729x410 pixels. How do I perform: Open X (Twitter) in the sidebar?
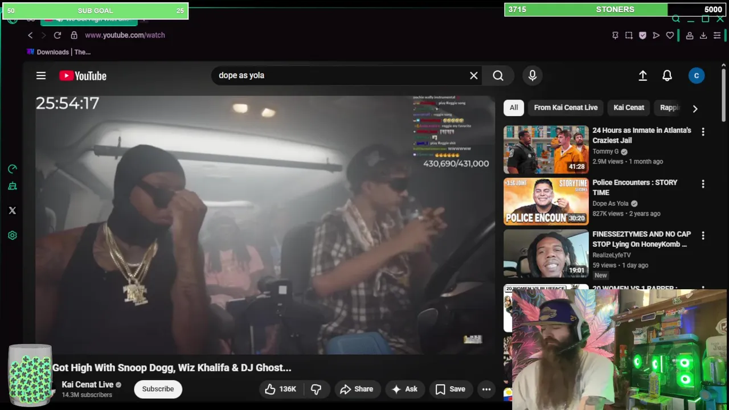(13, 211)
